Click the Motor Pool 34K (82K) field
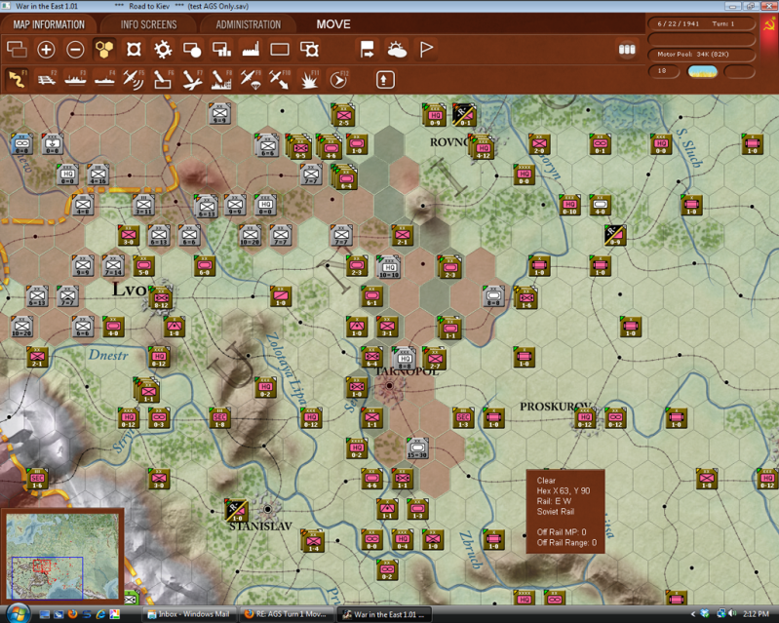The image size is (779, 623). click(x=701, y=55)
